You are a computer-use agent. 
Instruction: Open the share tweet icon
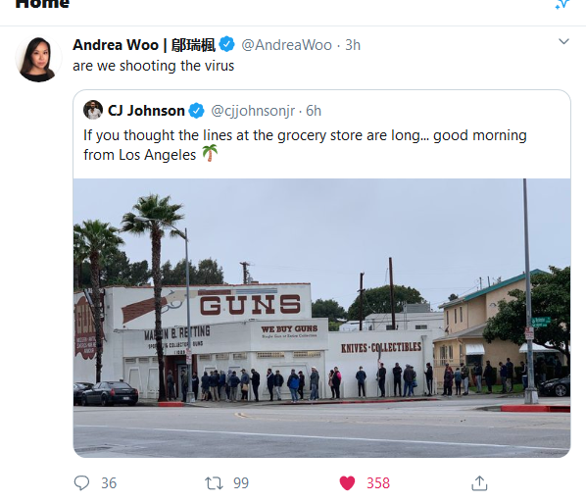(479, 483)
